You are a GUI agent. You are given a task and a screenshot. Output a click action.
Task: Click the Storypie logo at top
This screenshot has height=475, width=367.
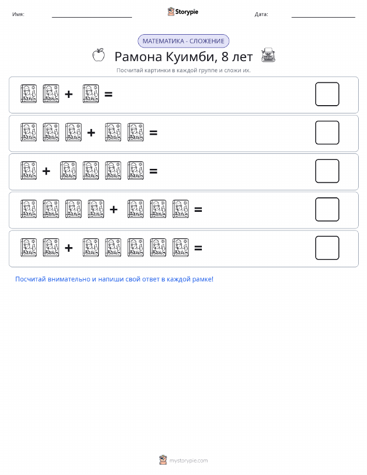tap(183, 12)
